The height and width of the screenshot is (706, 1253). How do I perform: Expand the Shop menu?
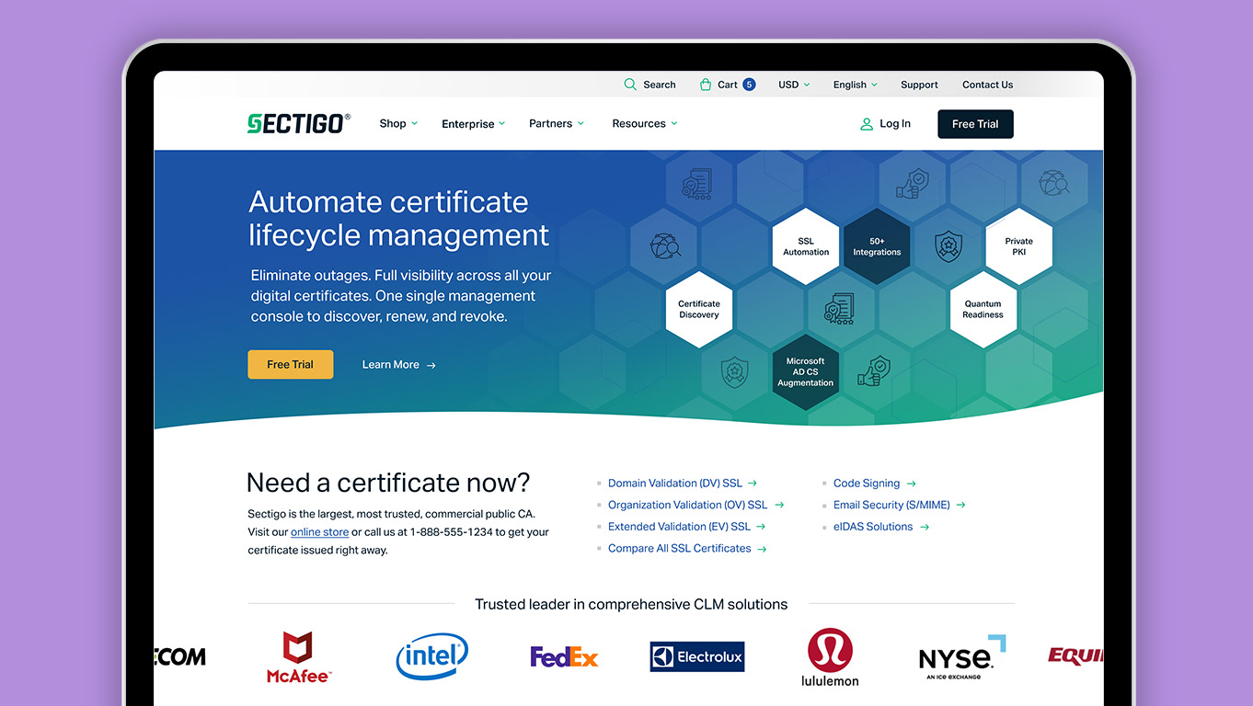pyautogui.click(x=398, y=124)
